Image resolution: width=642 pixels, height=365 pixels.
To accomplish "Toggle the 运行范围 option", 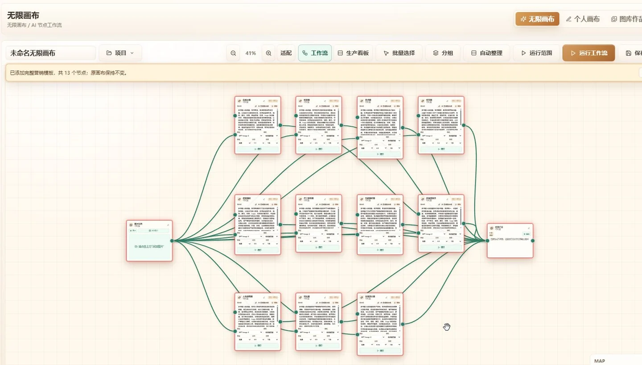I will [536, 53].
